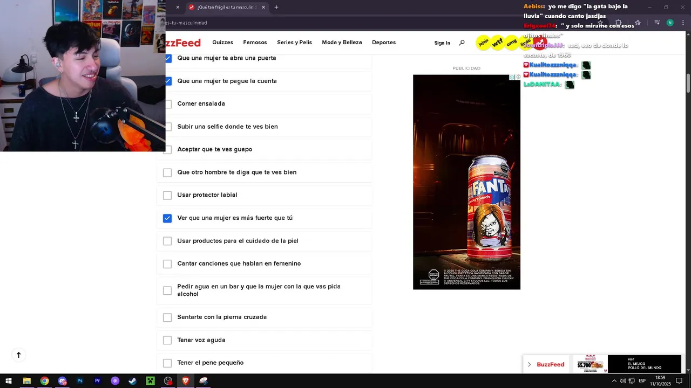Open Moda y Belleza section
Viewport: 691px width, 388px height.
(342, 43)
